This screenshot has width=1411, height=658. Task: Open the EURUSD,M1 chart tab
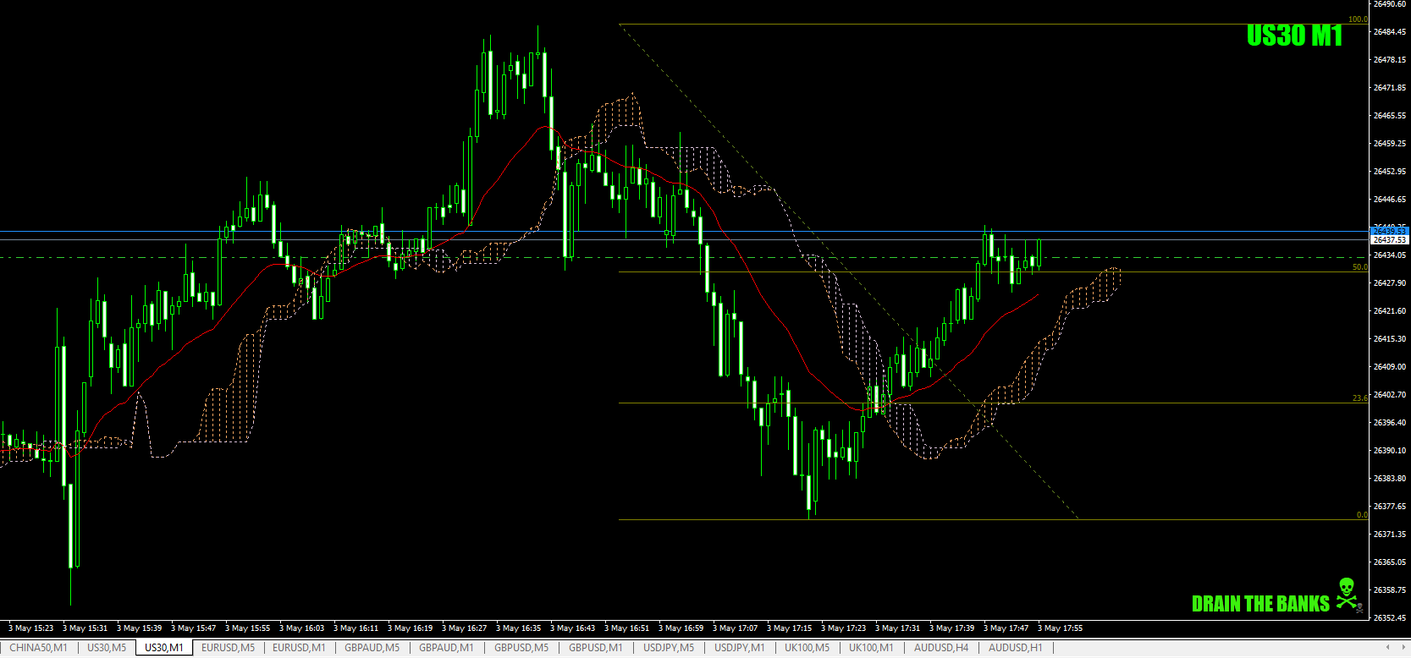click(299, 648)
